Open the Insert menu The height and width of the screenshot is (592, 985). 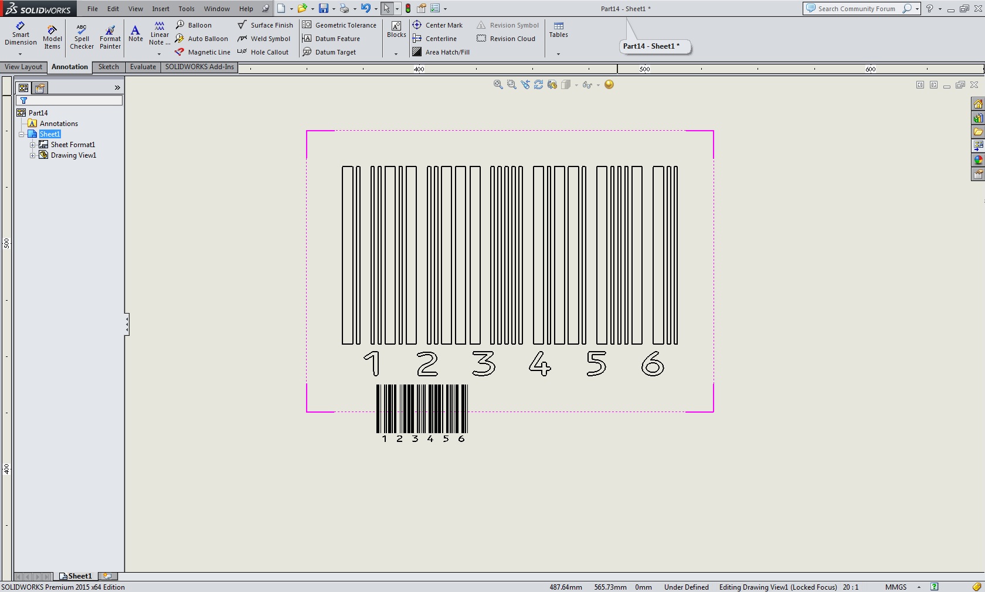pos(160,9)
